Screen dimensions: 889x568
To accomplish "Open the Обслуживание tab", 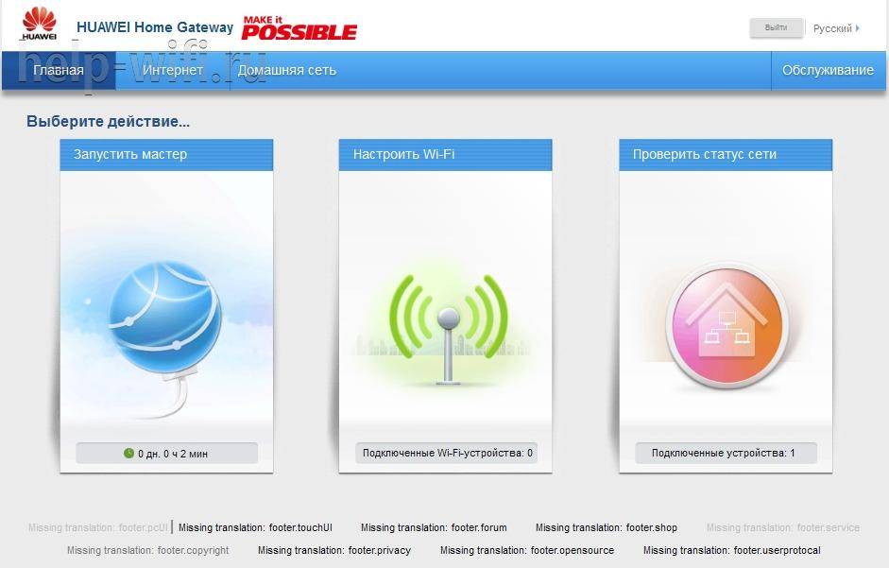I will [x=828, y=70].
